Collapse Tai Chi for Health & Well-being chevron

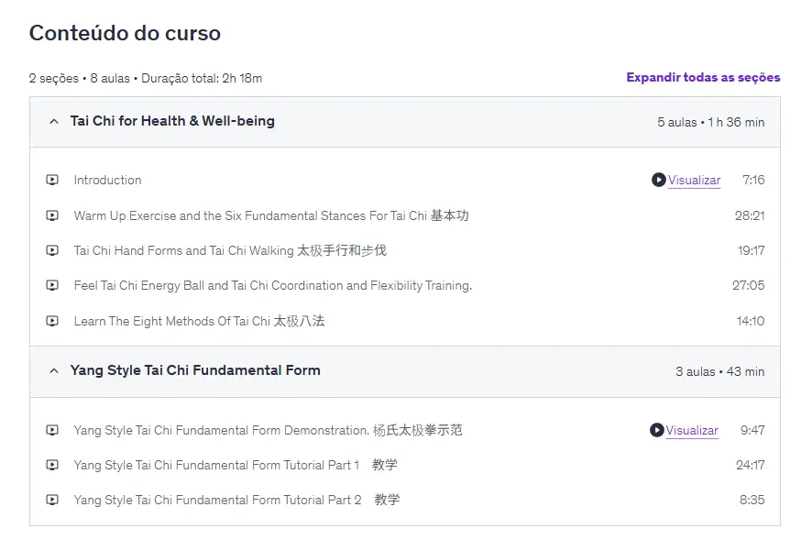click(x=54, y=122)
